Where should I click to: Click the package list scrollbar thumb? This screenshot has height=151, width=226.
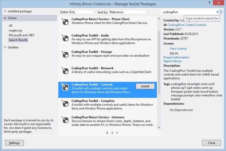coord(159,63)
